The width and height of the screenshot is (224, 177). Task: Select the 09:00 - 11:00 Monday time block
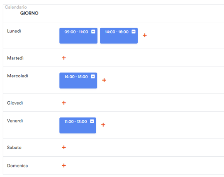point(78,36)
